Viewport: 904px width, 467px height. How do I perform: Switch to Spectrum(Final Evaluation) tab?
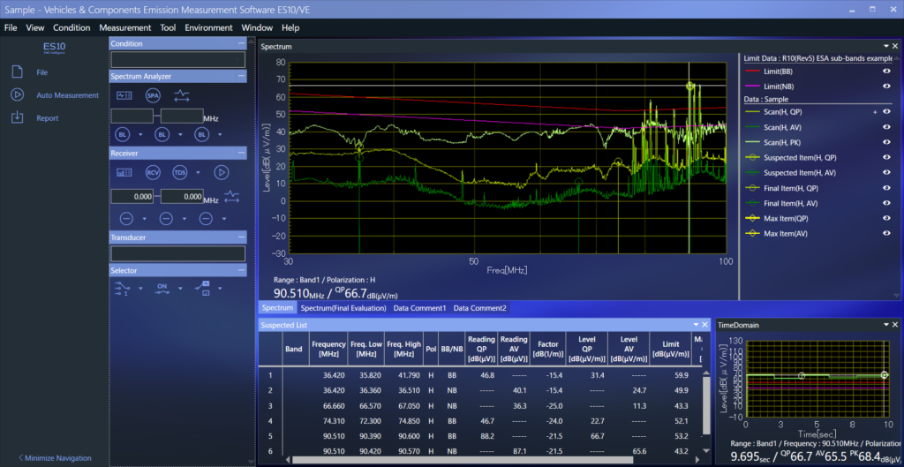[343, 308]
